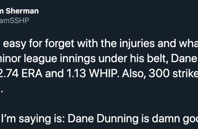Select the word 'under' in second line
Image resolution: width=198 pixels, height=129 pixels.
[x=113, y=58]
